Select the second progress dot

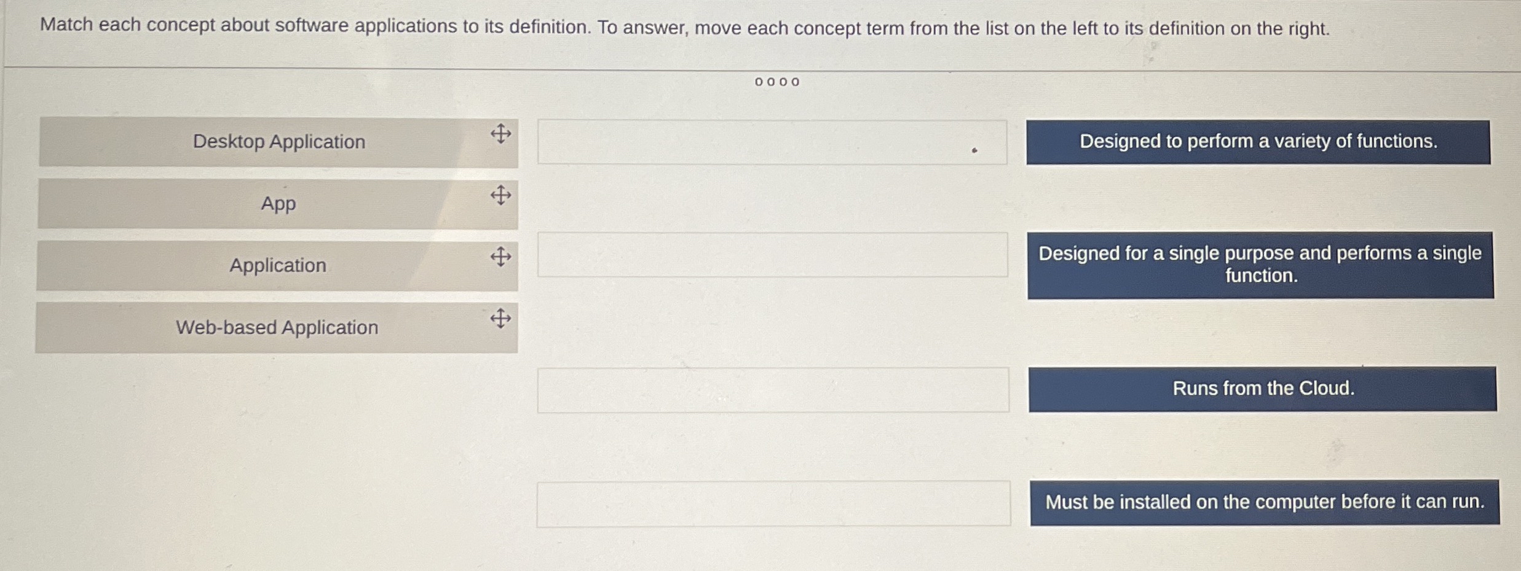(770, 82)
